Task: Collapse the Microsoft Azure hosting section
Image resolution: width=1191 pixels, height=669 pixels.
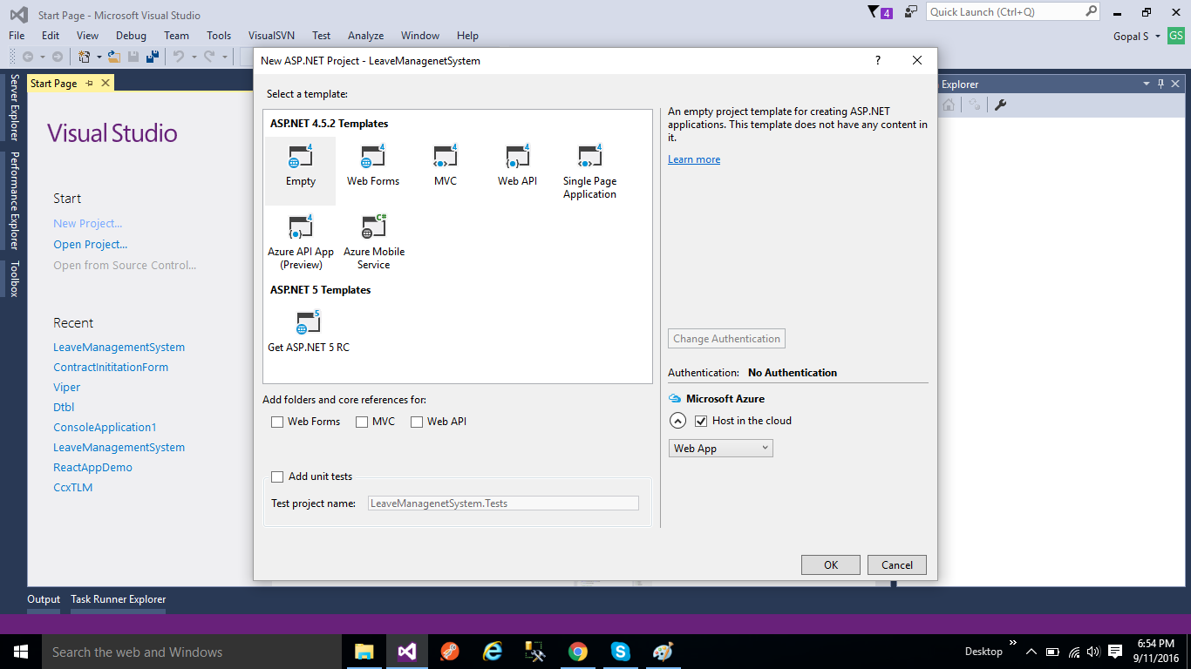Action: pos(677,420)
